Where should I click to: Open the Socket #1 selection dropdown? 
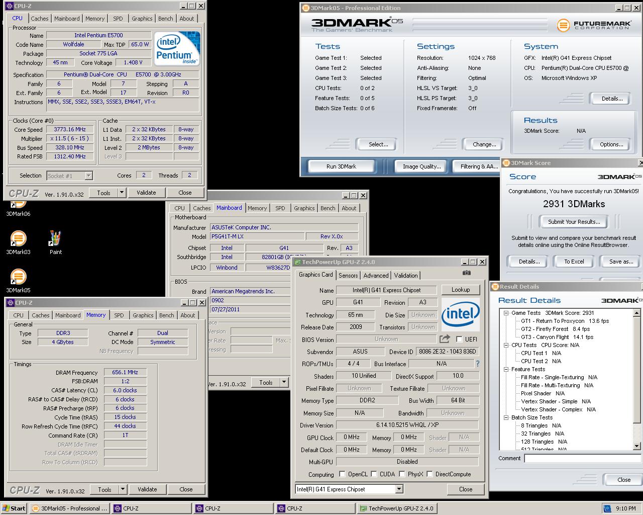click(88, 176)
